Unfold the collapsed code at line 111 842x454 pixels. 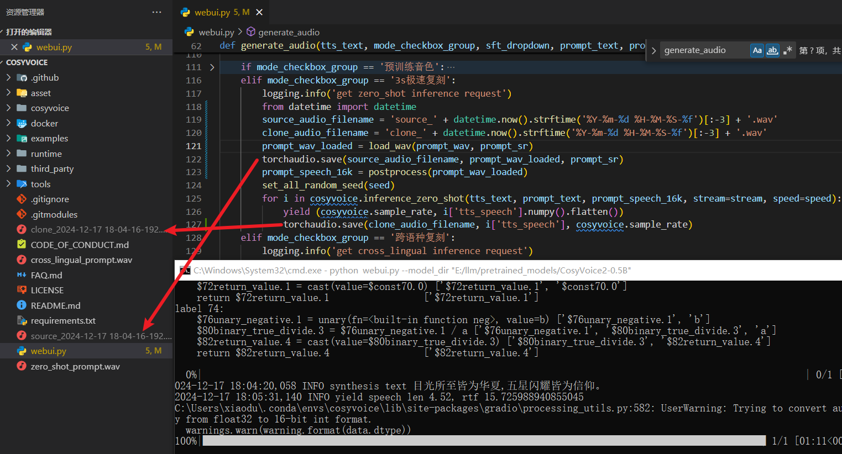(212, 67)
